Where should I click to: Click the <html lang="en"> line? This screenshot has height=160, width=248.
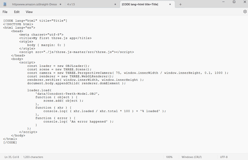point(19,28)
